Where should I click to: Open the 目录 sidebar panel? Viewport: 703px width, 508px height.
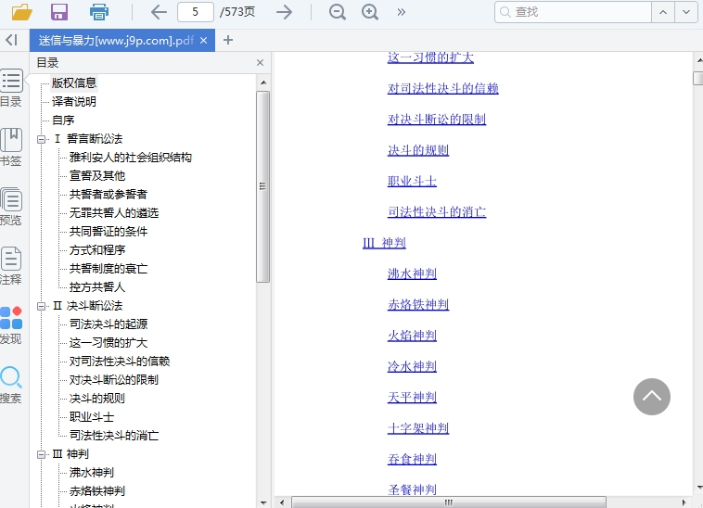pos(11,88)
